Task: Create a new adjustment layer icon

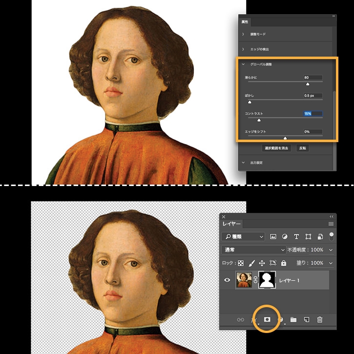Action: coord(281,320)
